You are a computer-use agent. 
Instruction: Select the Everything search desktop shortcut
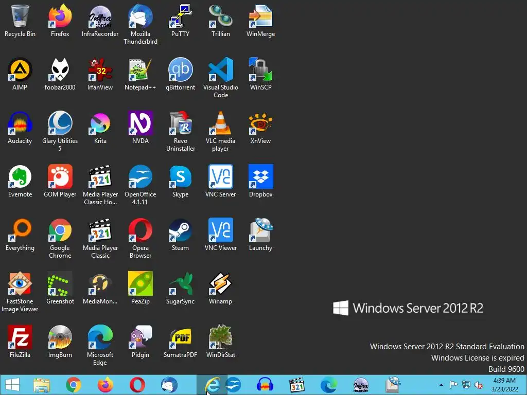click(20, 235)
